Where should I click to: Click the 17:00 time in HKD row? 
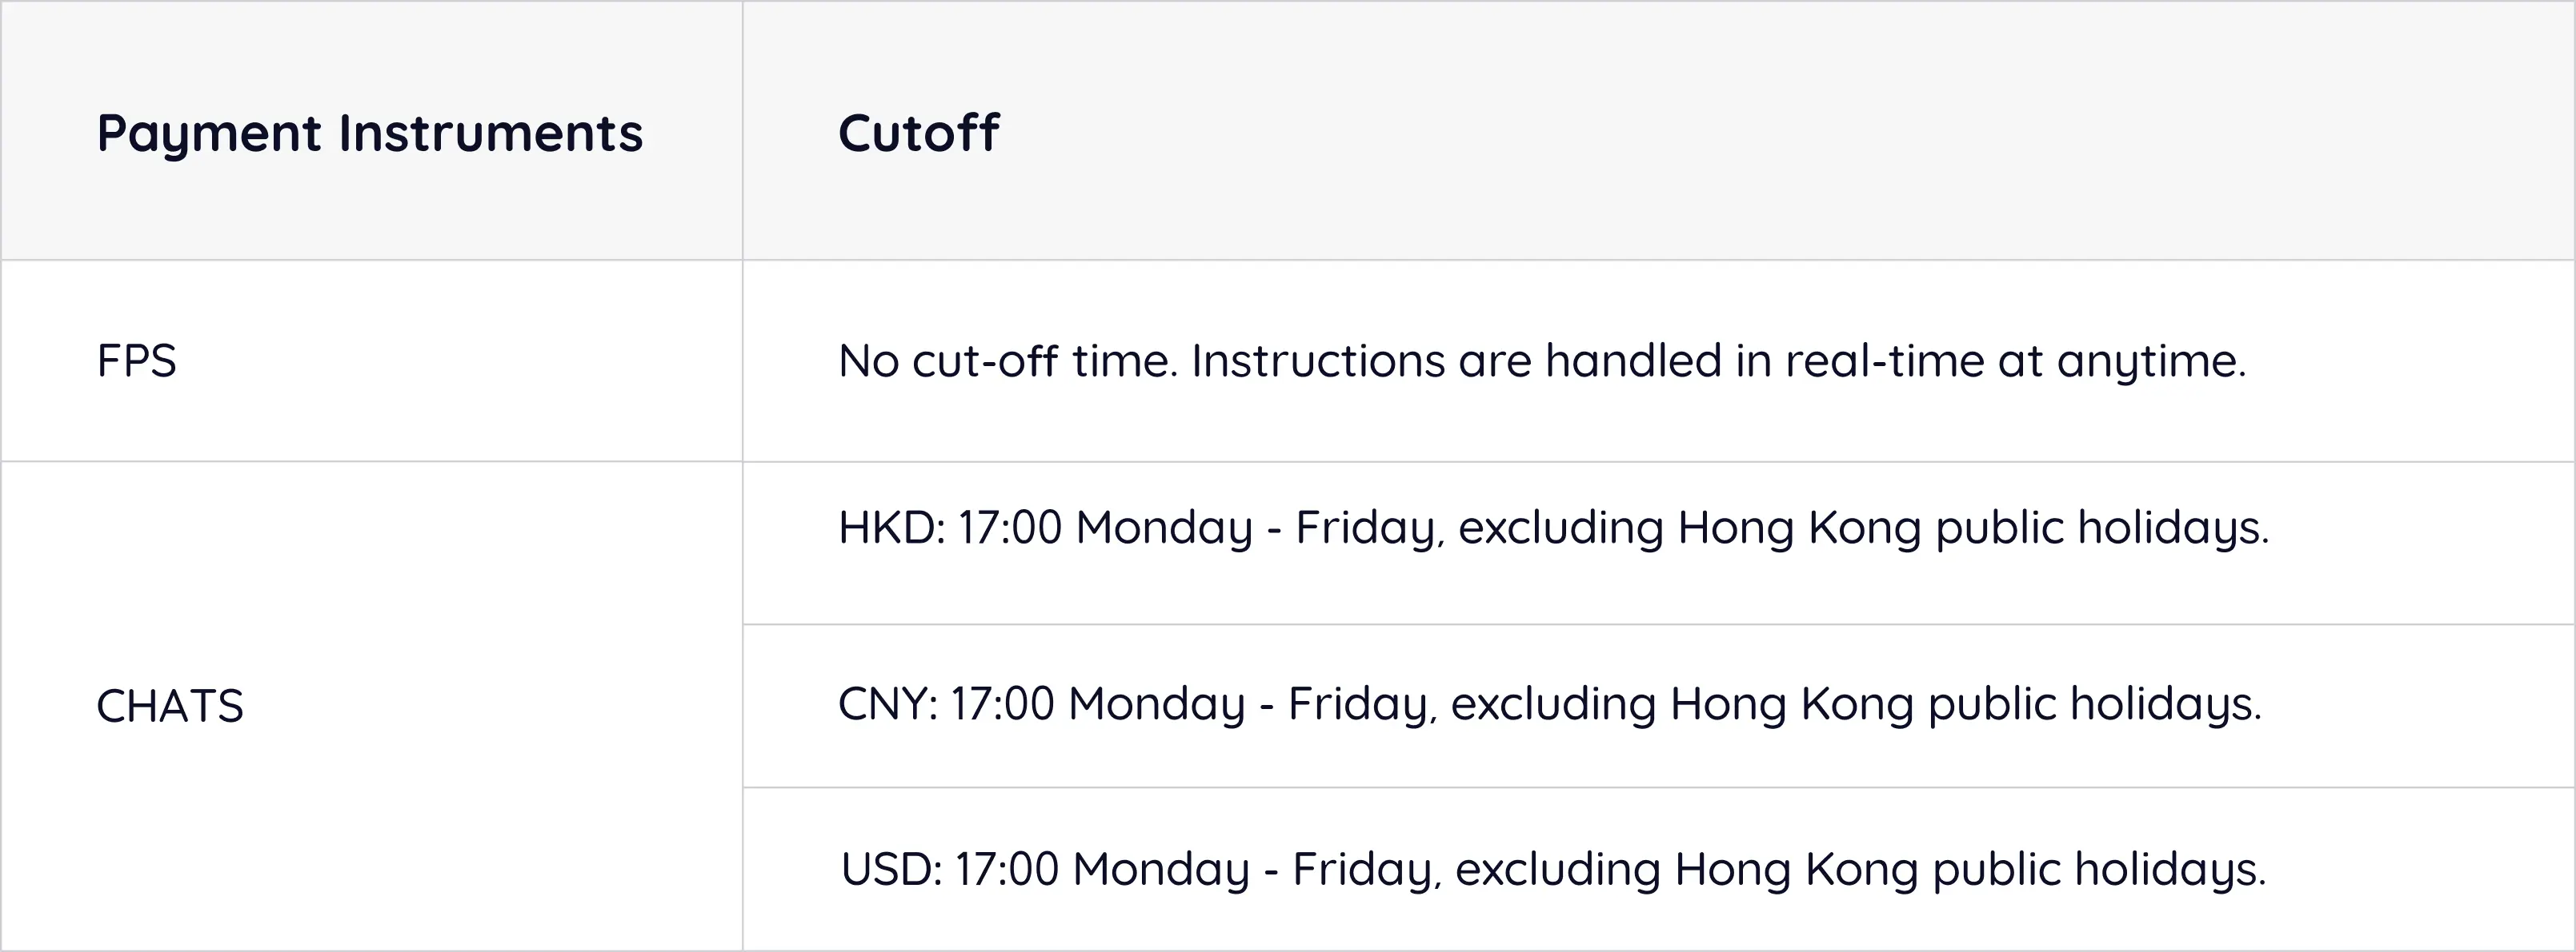click(x=1009, y=528)
